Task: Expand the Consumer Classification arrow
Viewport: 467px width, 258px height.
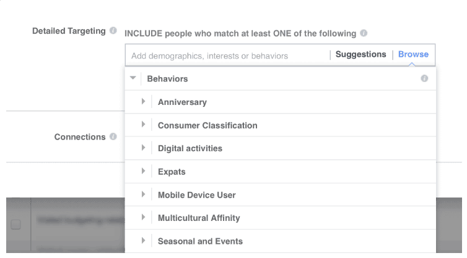Action: (x=144, y=125)
